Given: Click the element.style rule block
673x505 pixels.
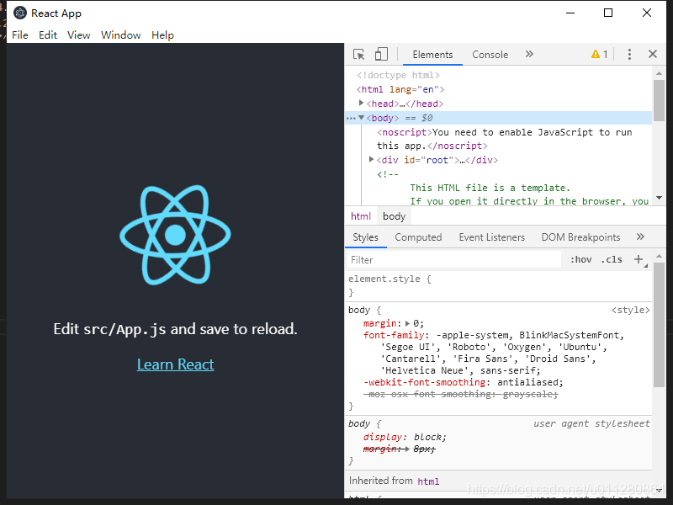Looking at the screenshot, I should [x=498, y=285].
